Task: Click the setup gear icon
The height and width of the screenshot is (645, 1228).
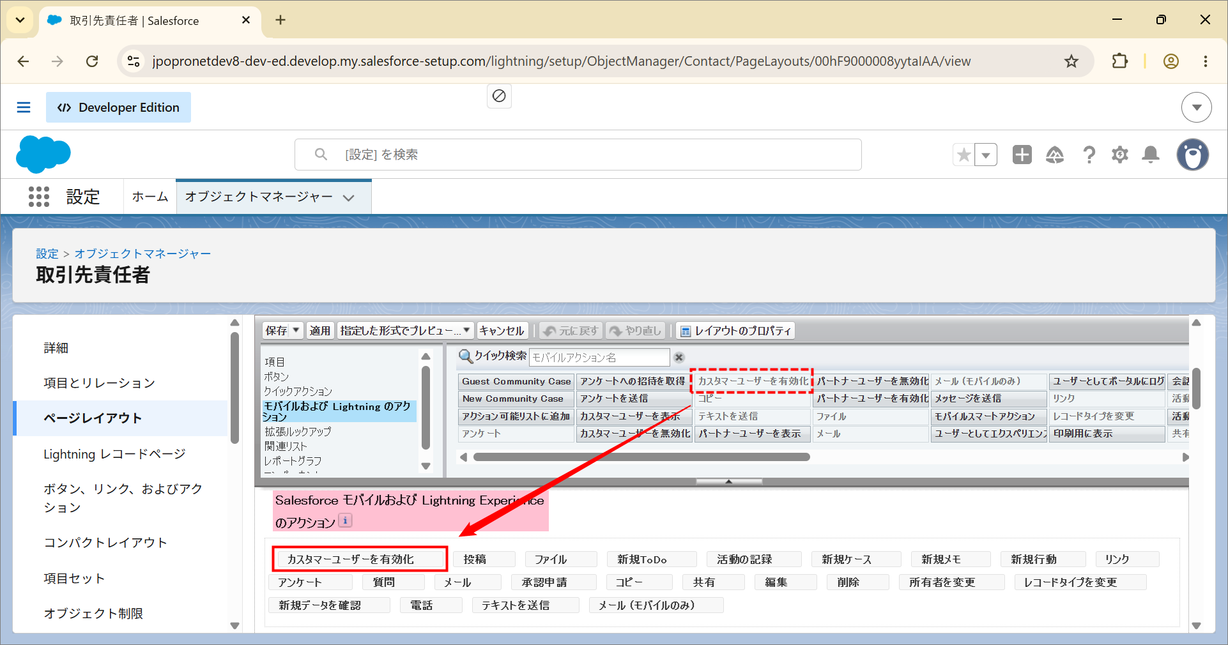Action: (x=1120, y=155)
